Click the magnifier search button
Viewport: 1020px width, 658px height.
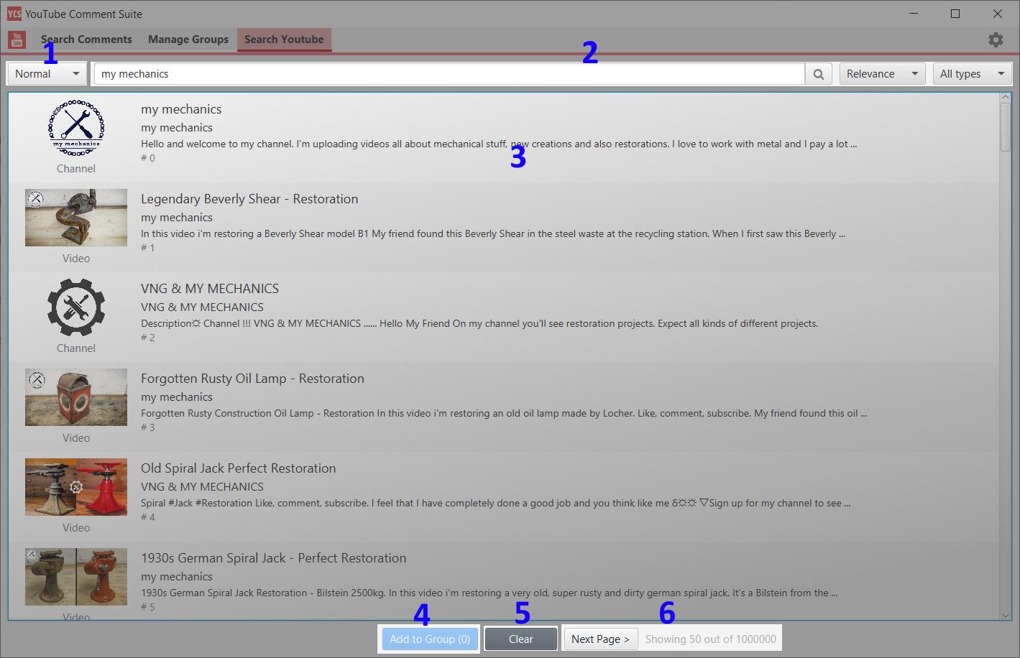(818, 74)
